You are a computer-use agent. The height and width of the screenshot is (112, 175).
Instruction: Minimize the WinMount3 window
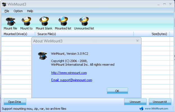click(158, 4)
